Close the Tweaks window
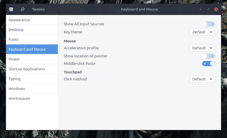Screen dimensions: 227x138 [x=216, y=9]
